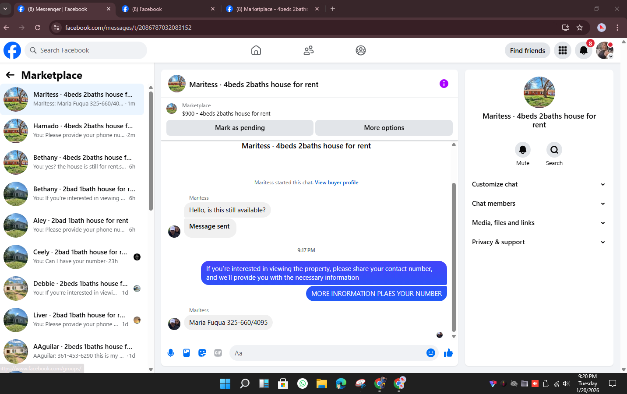627x394 pixels.
Task: Go to Home feed icon
Action: tap(256, 50)
